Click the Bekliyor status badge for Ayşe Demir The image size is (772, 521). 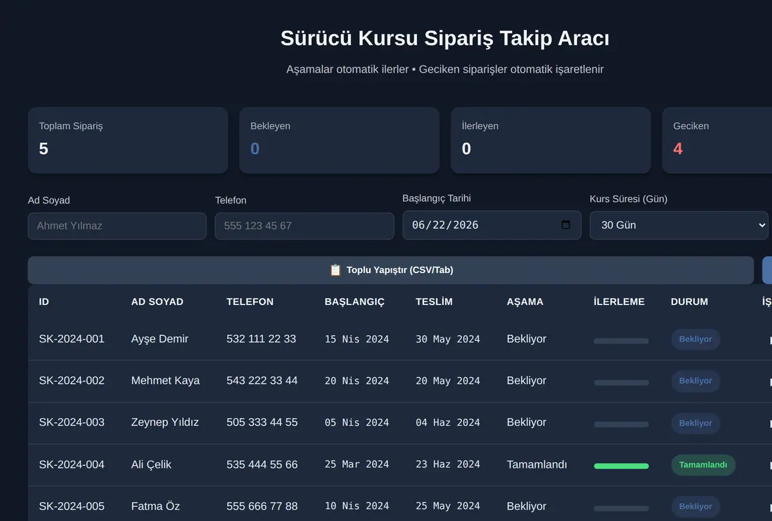[695, 339]
